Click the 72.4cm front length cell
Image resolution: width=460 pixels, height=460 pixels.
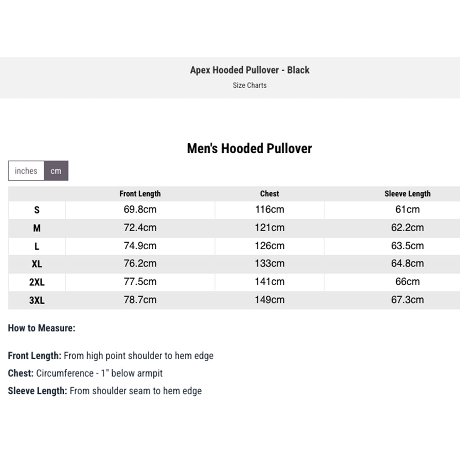click(x=140, y=228)
